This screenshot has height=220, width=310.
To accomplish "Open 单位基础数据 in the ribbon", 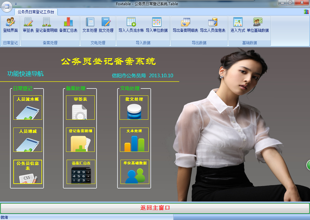I will pyautogui.click(x=258, y=25).
